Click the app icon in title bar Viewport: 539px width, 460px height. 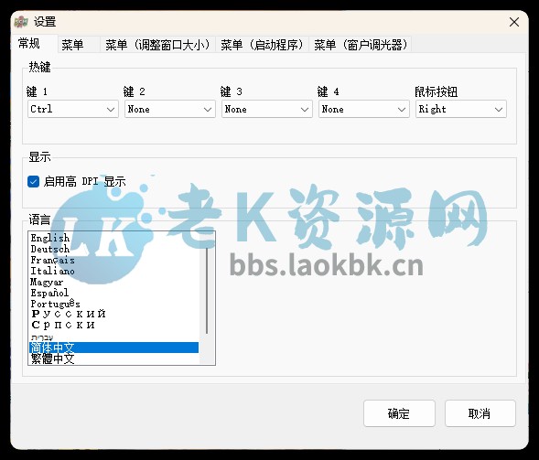[x=21, y=22]
